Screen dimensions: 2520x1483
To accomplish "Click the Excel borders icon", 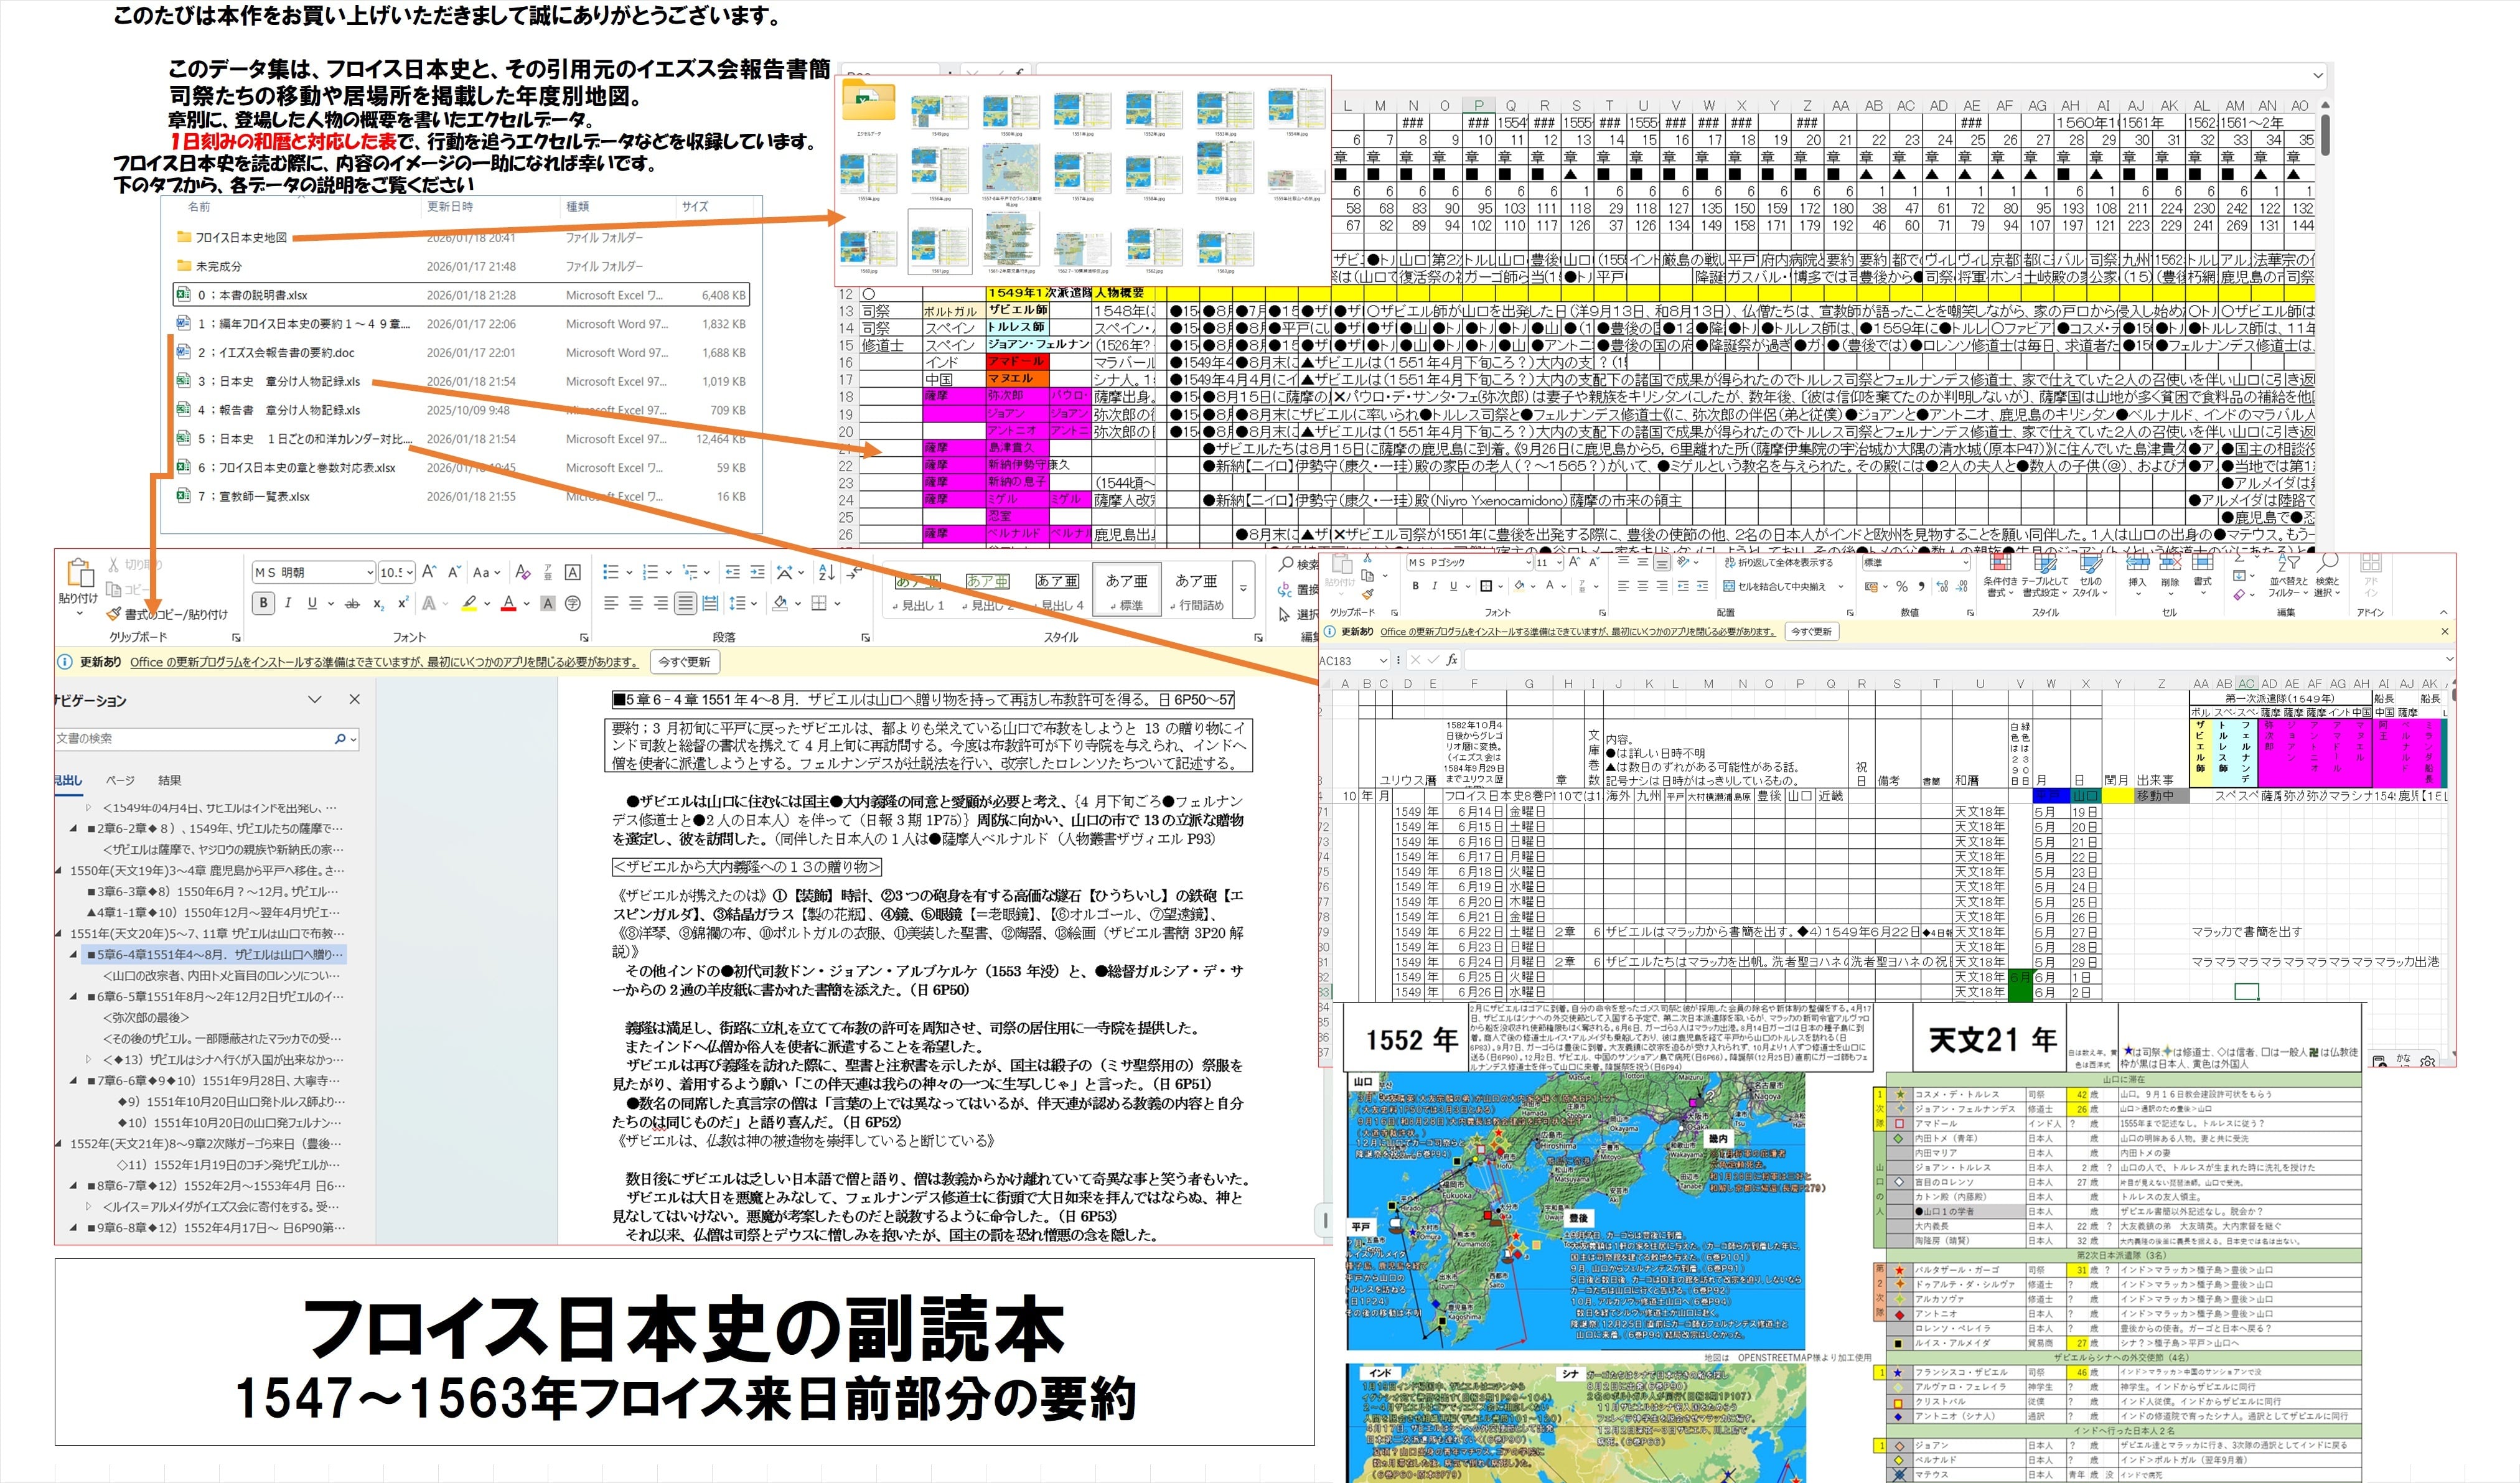I will pos(1486,586).
